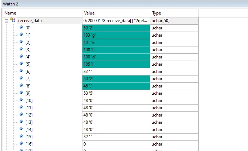This screenshot has width=248, height=151.
Task: Select value 105 'i' cell
Action: (116, 64)
